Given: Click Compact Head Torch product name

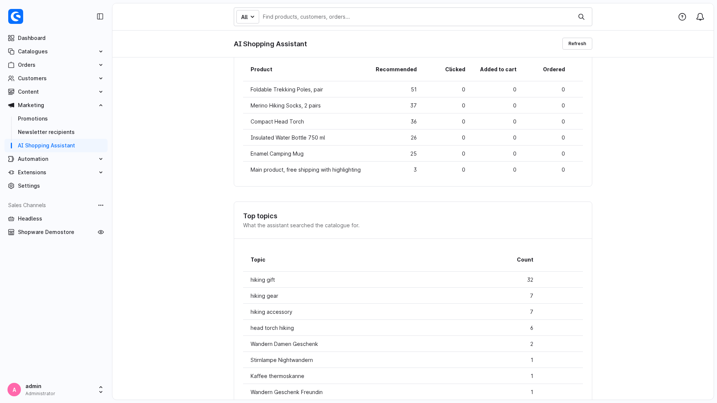Looking at the screenshot, I should point(277,122).
